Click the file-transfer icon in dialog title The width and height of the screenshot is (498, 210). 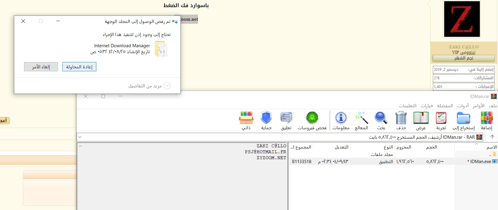(x=175, y=21)
